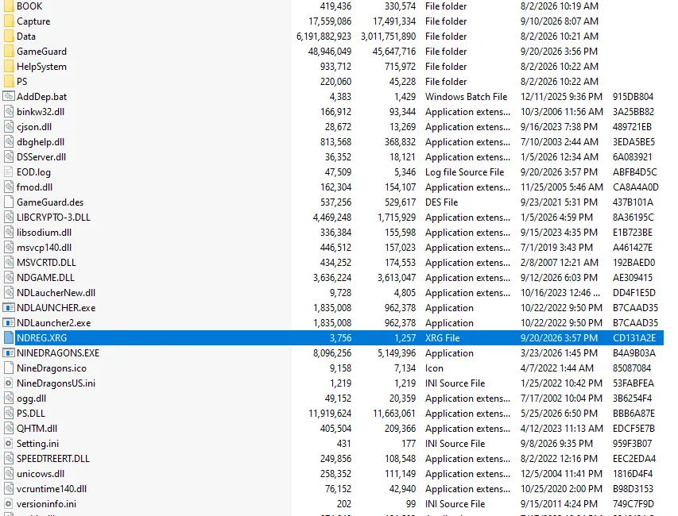Image resolution: width=678 pixels, height=516 pixels.
Task: Select the MSVCRTD.DLL file name
Action: 46,263
